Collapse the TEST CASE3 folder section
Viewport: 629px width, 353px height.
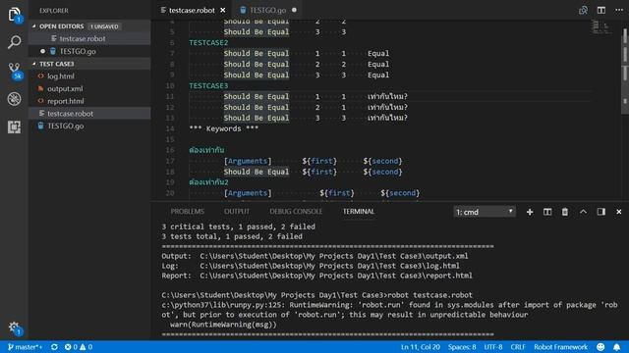pyautogui.click(x=57, y=64)
